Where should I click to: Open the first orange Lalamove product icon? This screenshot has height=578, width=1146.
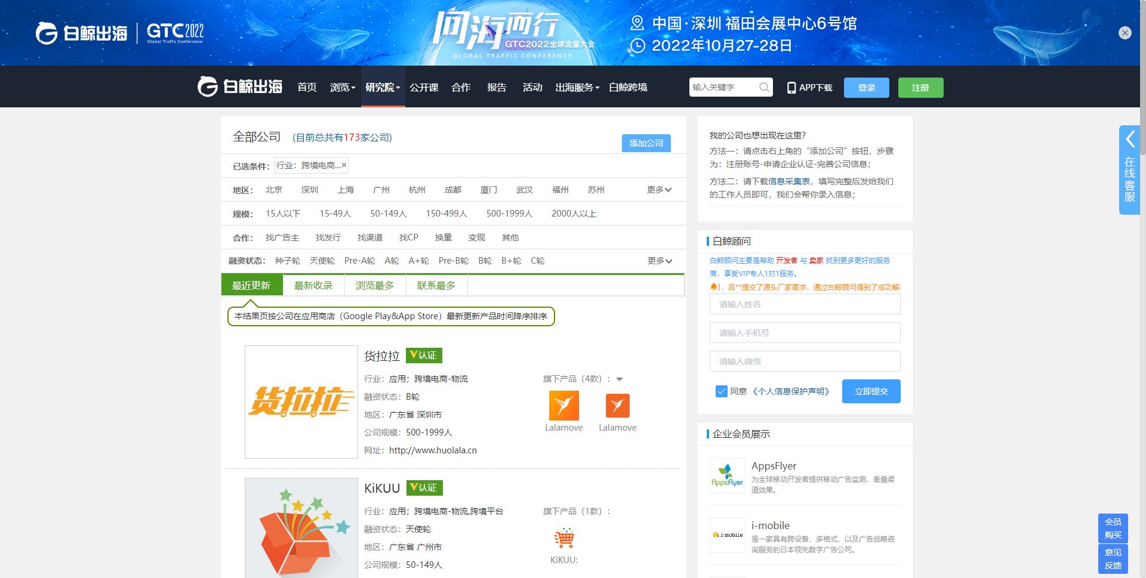coord(564,406)
